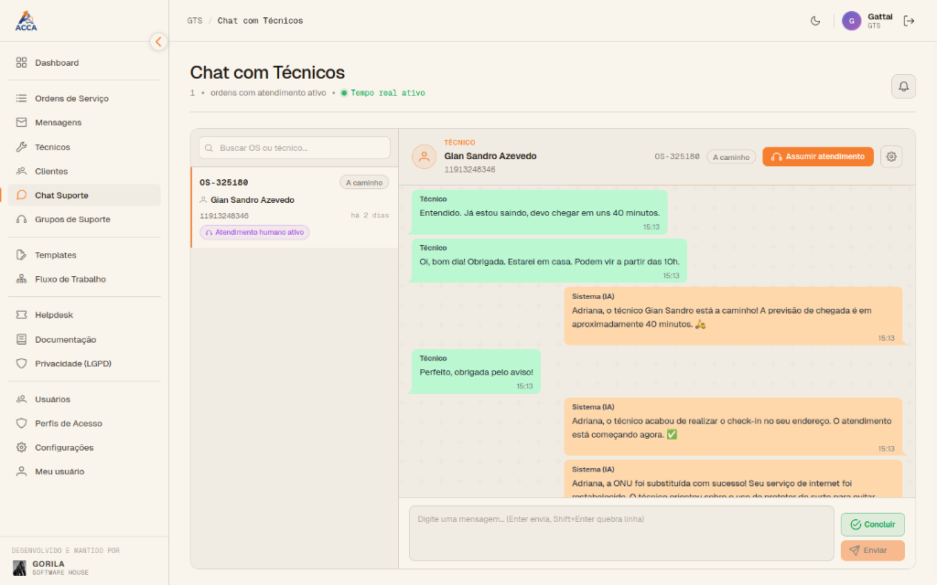Image resolution: width=937 pixels, height=585 pixels.
Task: Click the message input text area
Action: click(x=621, y=533)
